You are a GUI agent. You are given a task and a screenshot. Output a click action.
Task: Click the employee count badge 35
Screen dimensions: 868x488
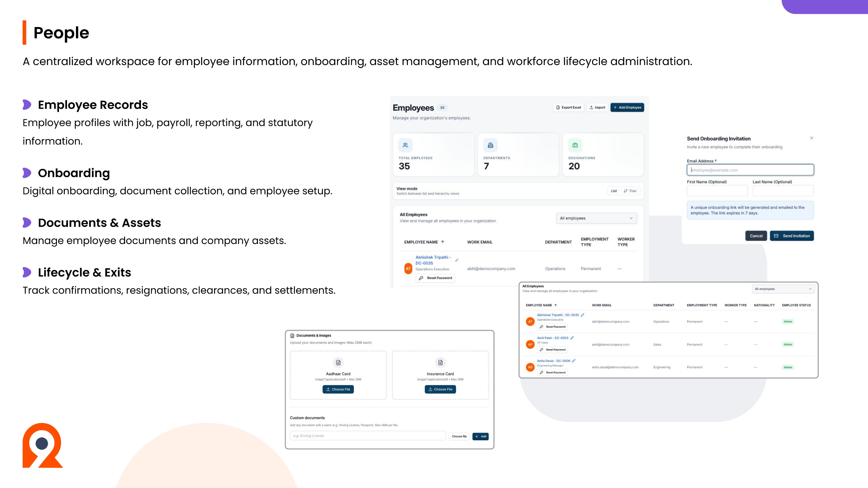[442, 108]
